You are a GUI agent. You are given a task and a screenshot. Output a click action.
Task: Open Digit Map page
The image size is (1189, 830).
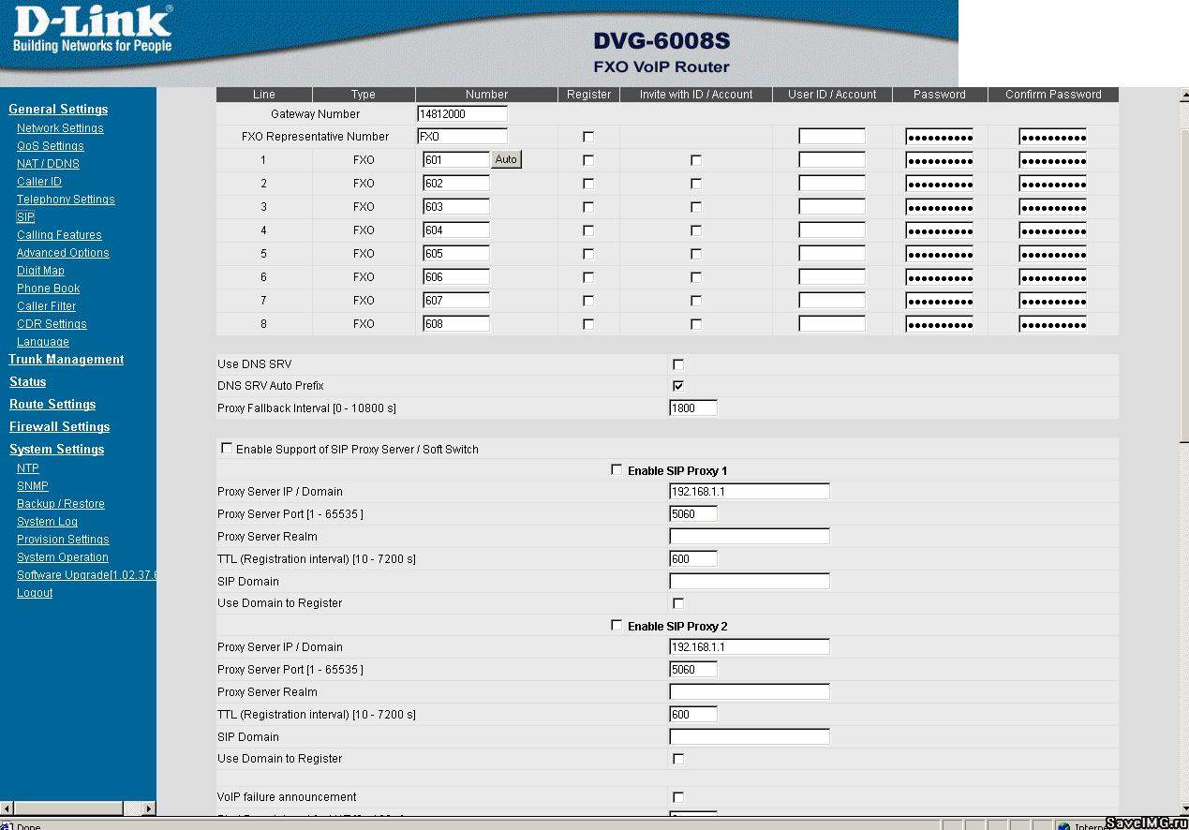tap(40, 271)
